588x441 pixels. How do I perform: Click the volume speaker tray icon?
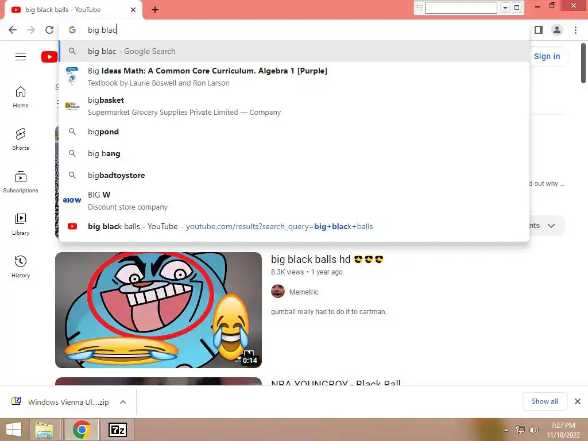click(533, 430)
